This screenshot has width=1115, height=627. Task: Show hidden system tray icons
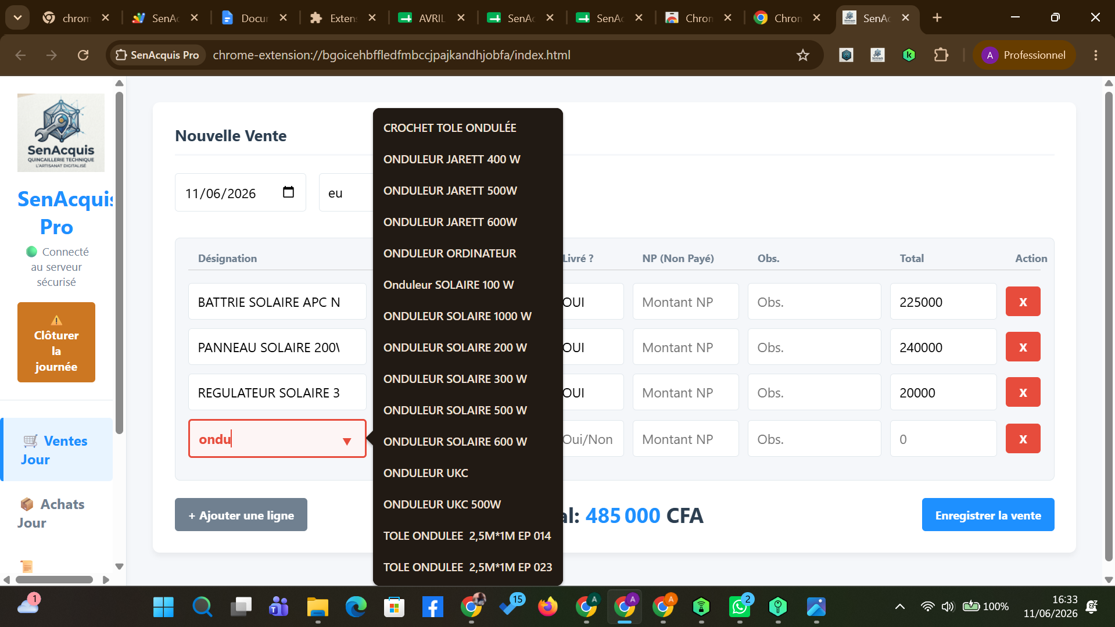point(899,607)
